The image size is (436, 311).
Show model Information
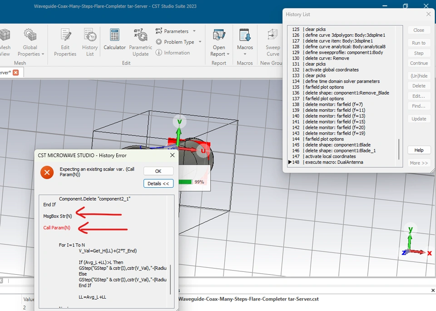click(x=173, y=53)
